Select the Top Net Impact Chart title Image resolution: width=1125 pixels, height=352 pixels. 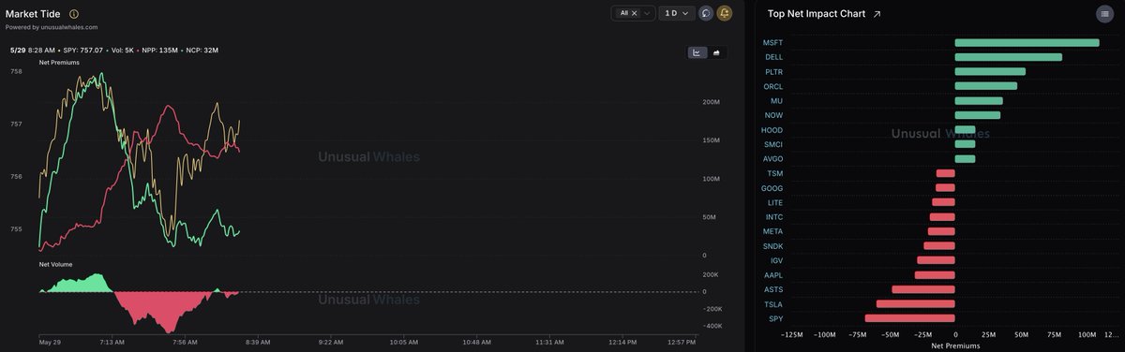click(817, 14)
